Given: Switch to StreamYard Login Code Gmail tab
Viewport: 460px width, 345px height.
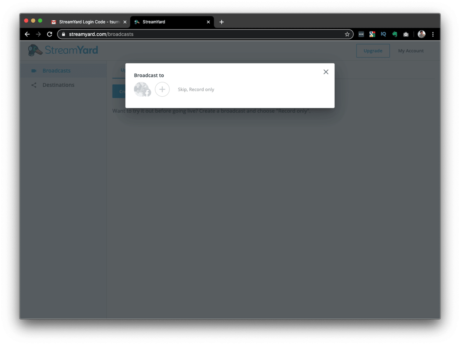Looking at the screenshot, I should point(88,22).
